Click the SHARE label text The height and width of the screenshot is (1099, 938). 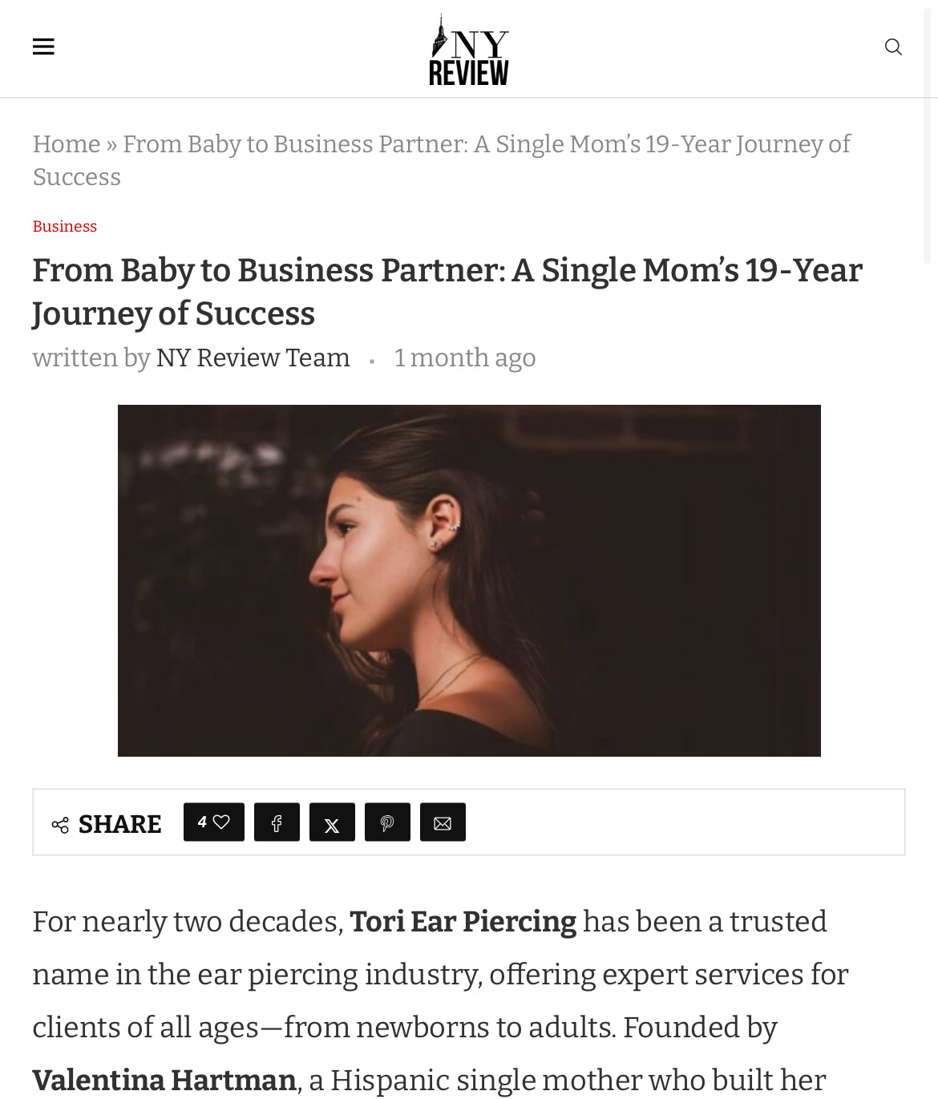pyautogui.click(x=119, y=824)
